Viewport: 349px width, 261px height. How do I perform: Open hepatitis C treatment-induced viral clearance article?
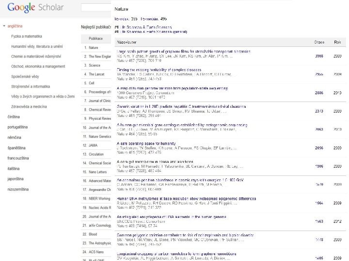coord(181,107)
